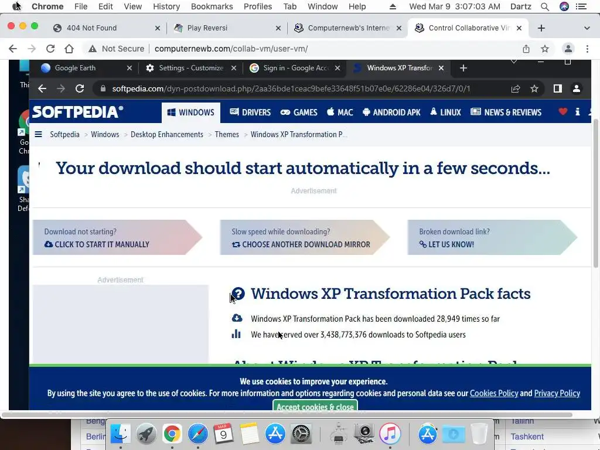Open the Bookmarks menu
Image resolution: width=600 pixels, height=450 pixels.
[x=212, y=6]
